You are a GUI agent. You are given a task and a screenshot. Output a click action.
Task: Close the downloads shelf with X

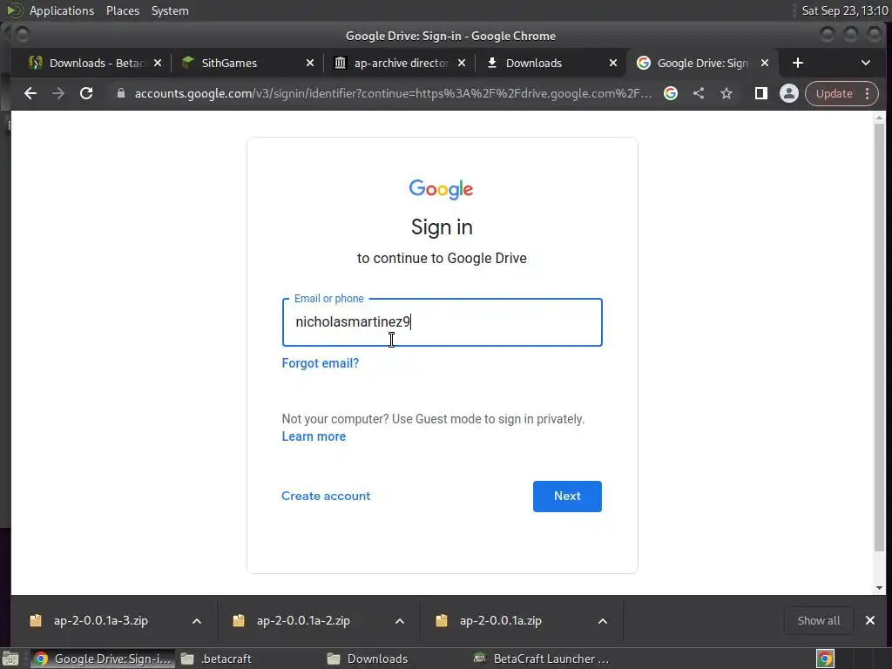coord(870,620)
